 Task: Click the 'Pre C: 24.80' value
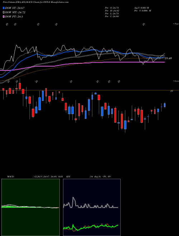coord(112,16)
